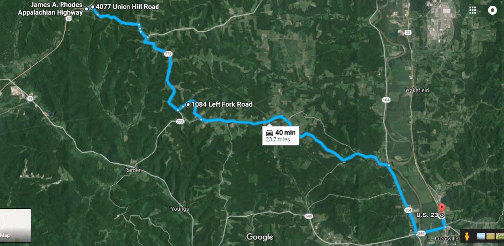Click the red destination pin near U.S. 23
The height and width of the screenshot is (246, 504).
(x=441, y=207)
